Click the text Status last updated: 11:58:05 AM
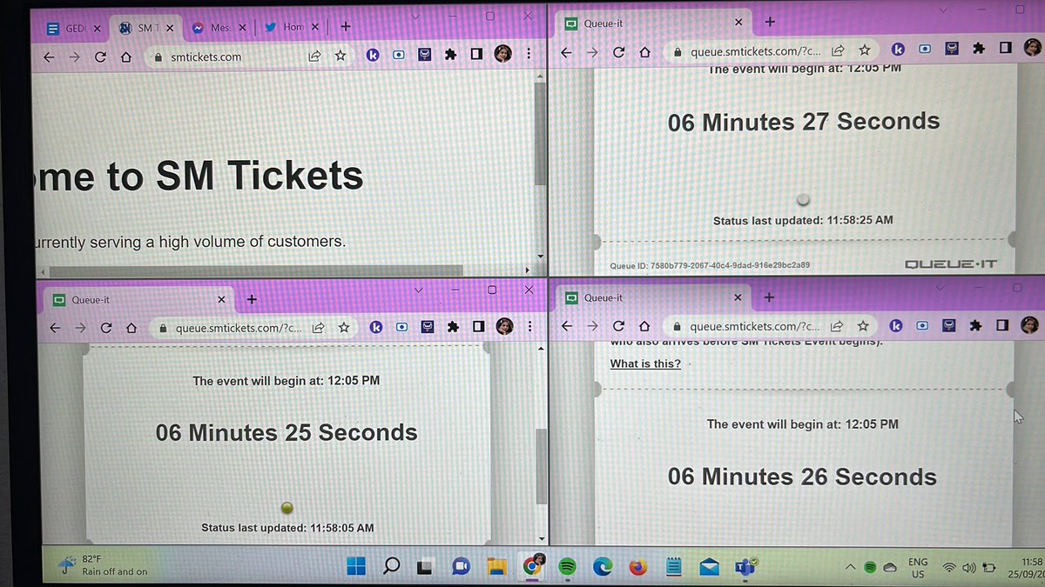The image size is (1045, 587). click(287, 528)
